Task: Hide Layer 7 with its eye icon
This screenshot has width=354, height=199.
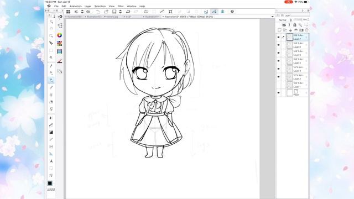Action: [x=278, y=37]
